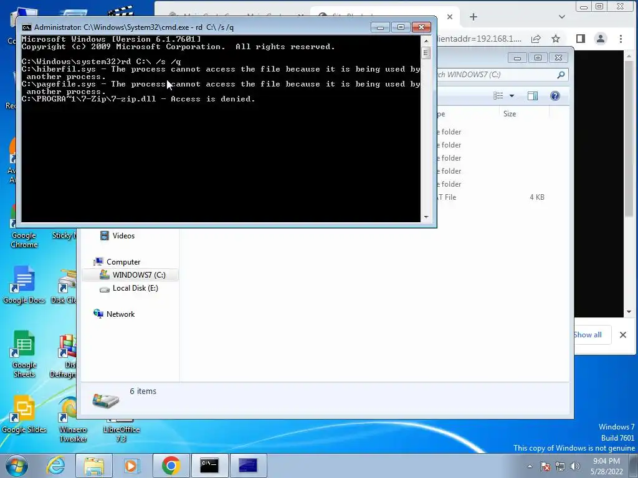Toggle the Explorer preview pane icon
The image size is (638, 478).
click(533, 96)
